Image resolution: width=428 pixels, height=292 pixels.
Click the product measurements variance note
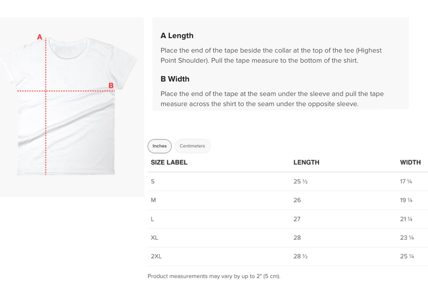tap(214, 276)
